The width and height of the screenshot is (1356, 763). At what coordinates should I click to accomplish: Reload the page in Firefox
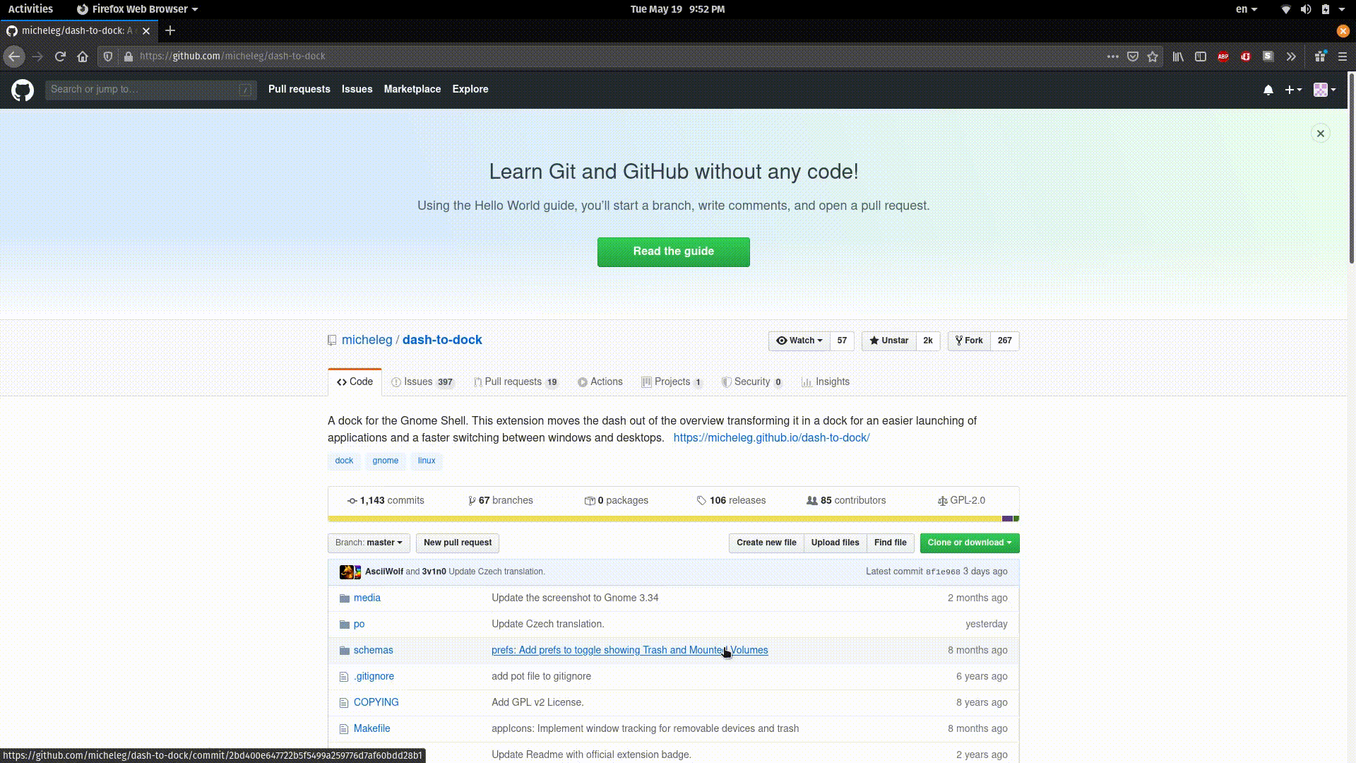pos(60,57)
